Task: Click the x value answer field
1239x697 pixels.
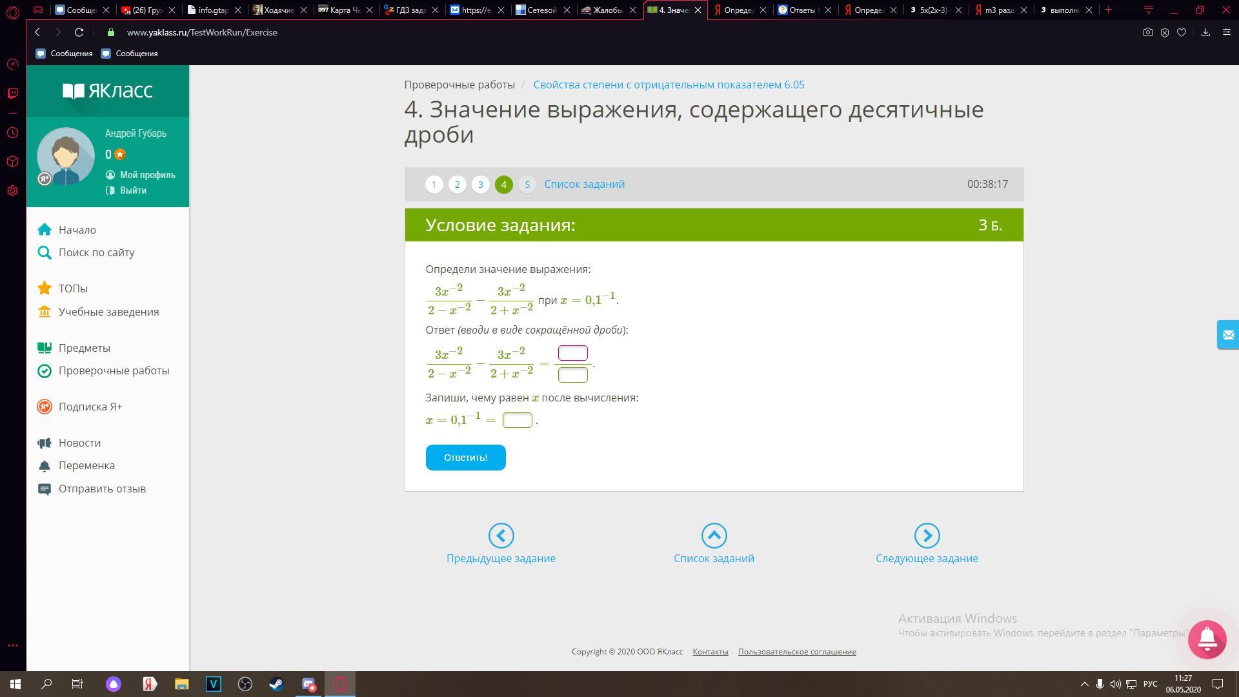Action: coord(517,420)
